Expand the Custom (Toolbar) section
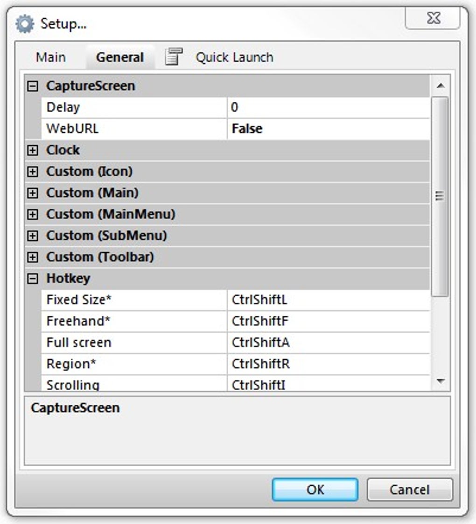The image size is (476, 524). pyautogui.click(x=33, y=257)
